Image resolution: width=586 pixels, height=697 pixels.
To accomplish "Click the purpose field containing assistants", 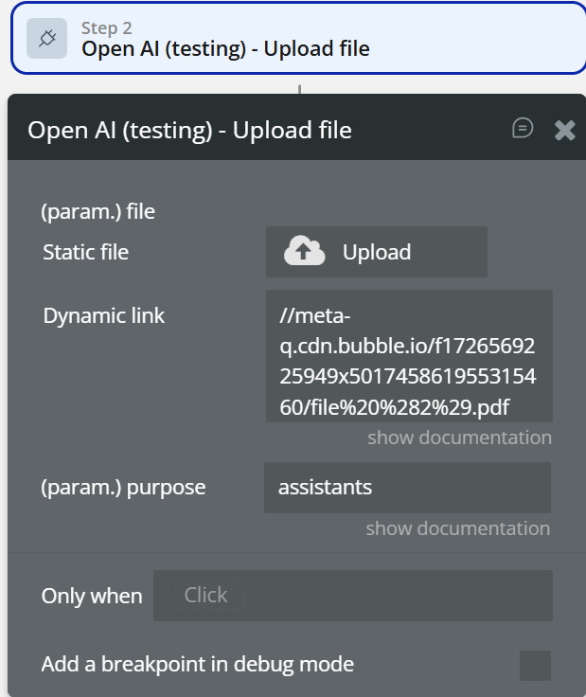I will (x=407, y=488).
